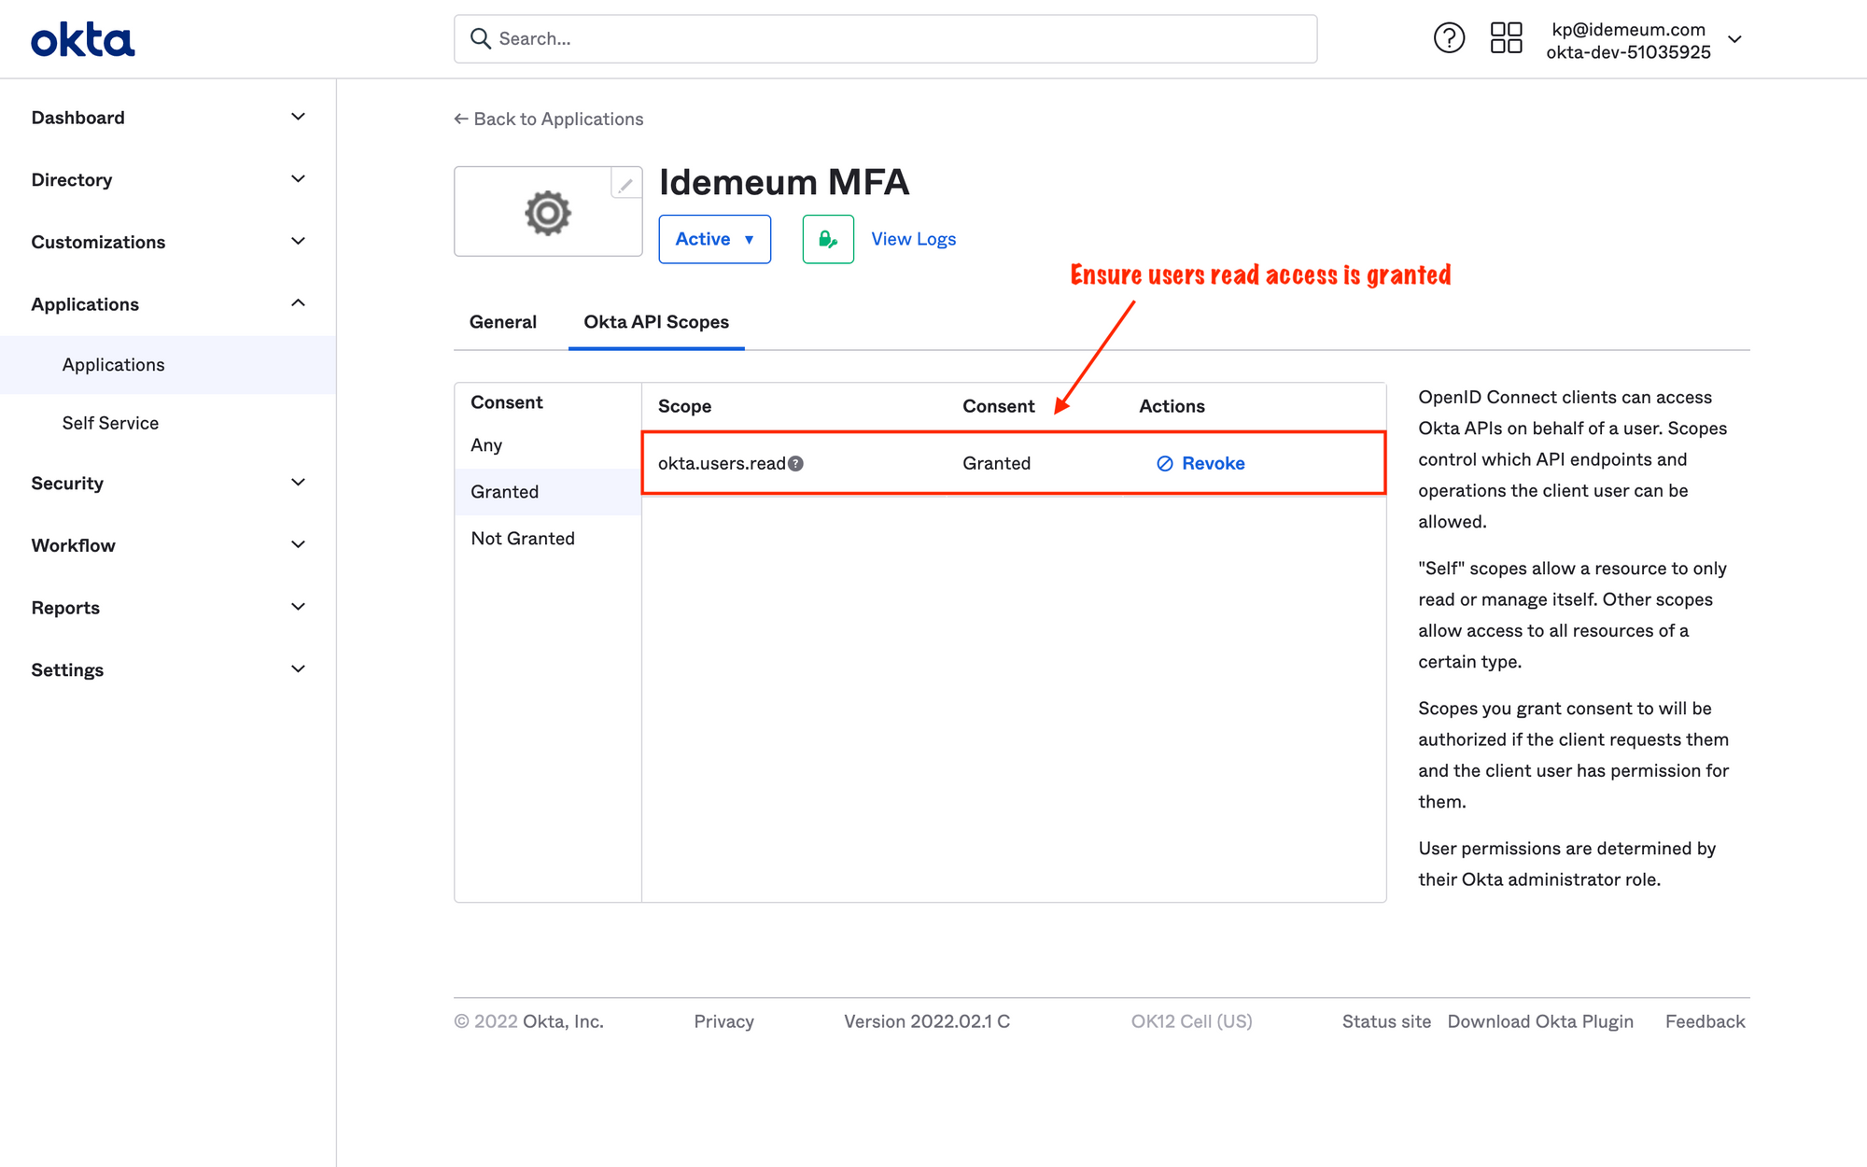Click the Okta logo

(x=83, y=40)
